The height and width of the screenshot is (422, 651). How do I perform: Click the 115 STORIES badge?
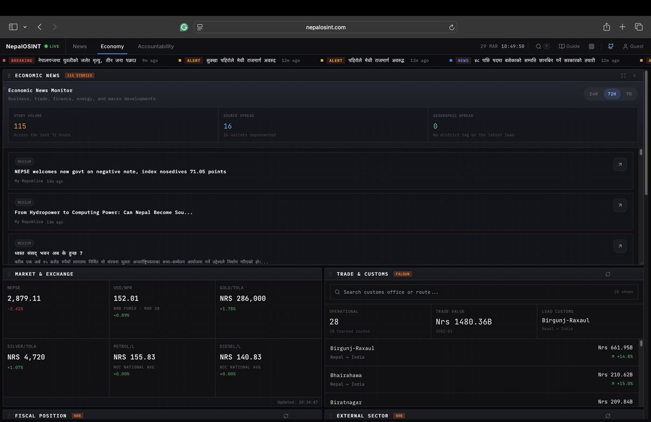pyautogui.click(x=80, y=75)
